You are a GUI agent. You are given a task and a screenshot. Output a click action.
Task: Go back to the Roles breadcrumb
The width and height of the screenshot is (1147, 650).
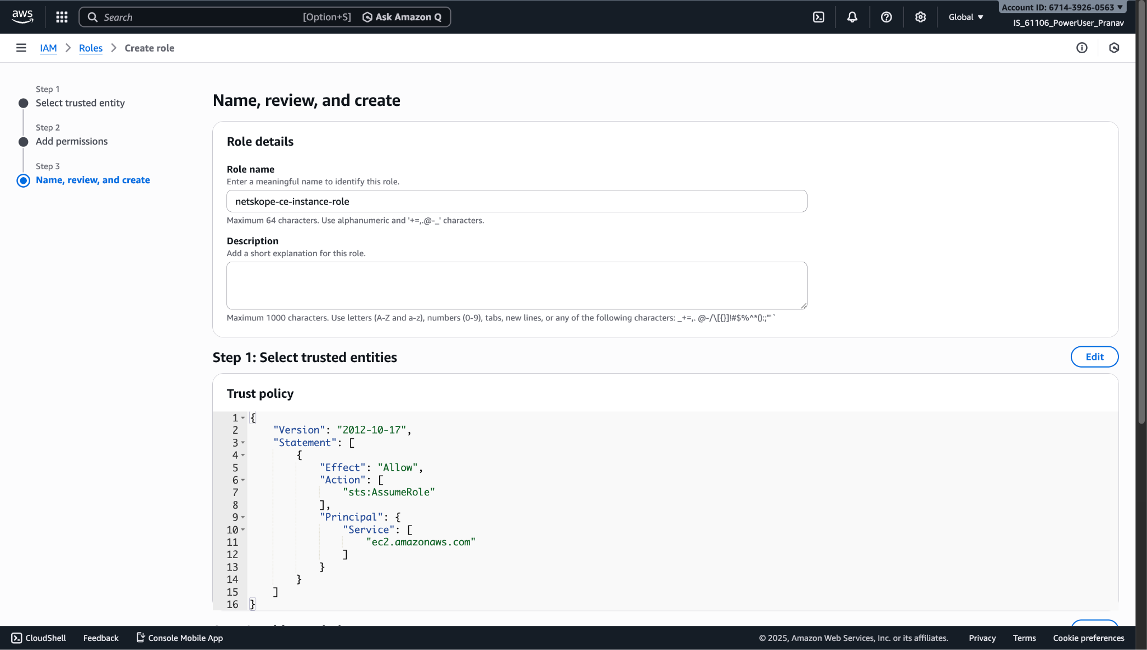click(x=91, y=48)
